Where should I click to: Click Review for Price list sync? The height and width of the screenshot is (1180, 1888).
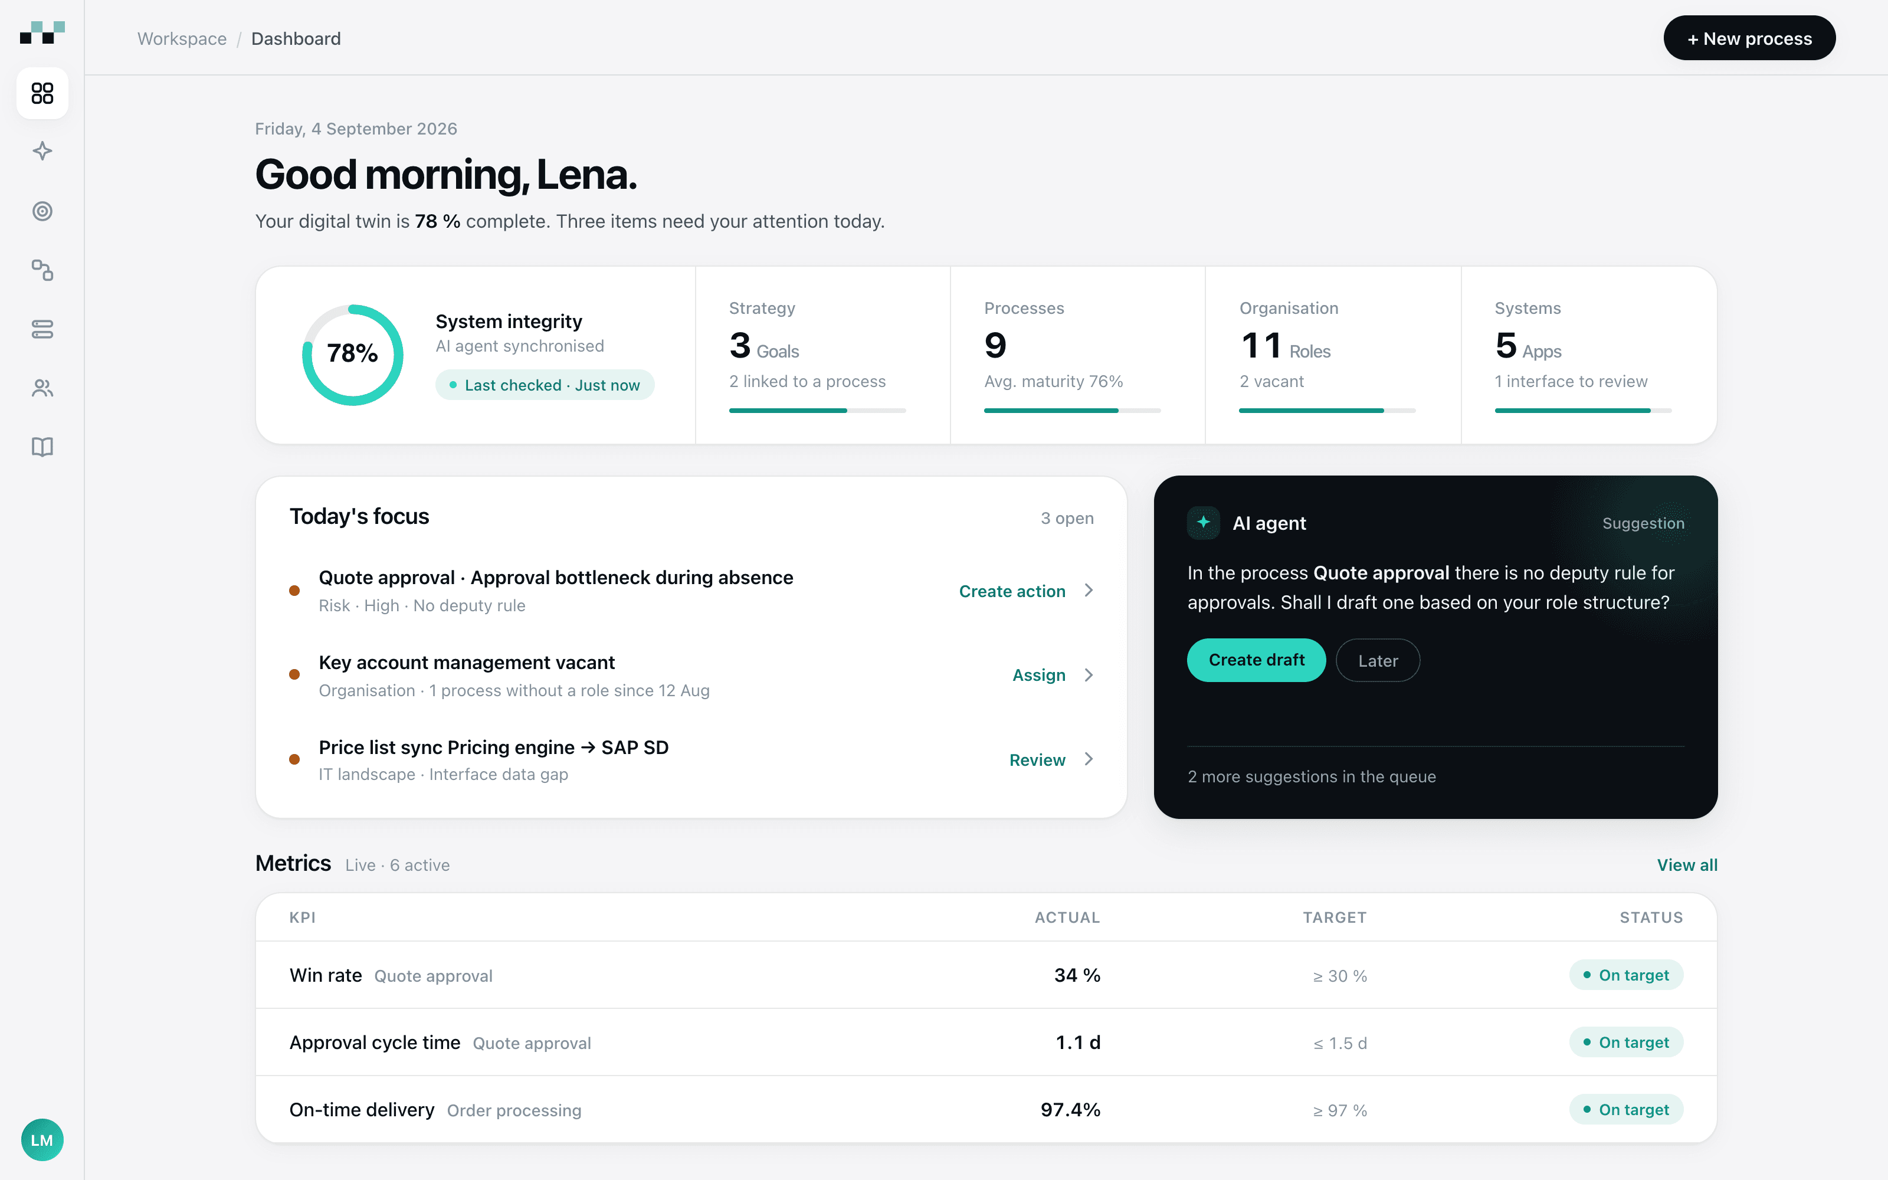[x=1037, y=760]
